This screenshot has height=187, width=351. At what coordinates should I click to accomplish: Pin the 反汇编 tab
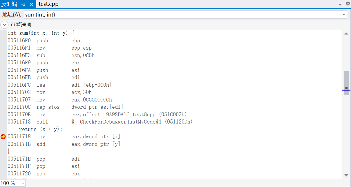pyautogui.click(x=23, y=4)
